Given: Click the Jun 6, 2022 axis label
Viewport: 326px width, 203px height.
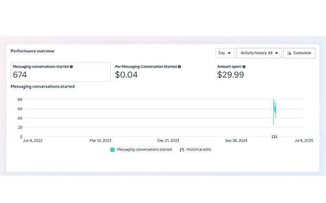Looking at the screenshot, I should pyautogui.click(x=33, y=140).
